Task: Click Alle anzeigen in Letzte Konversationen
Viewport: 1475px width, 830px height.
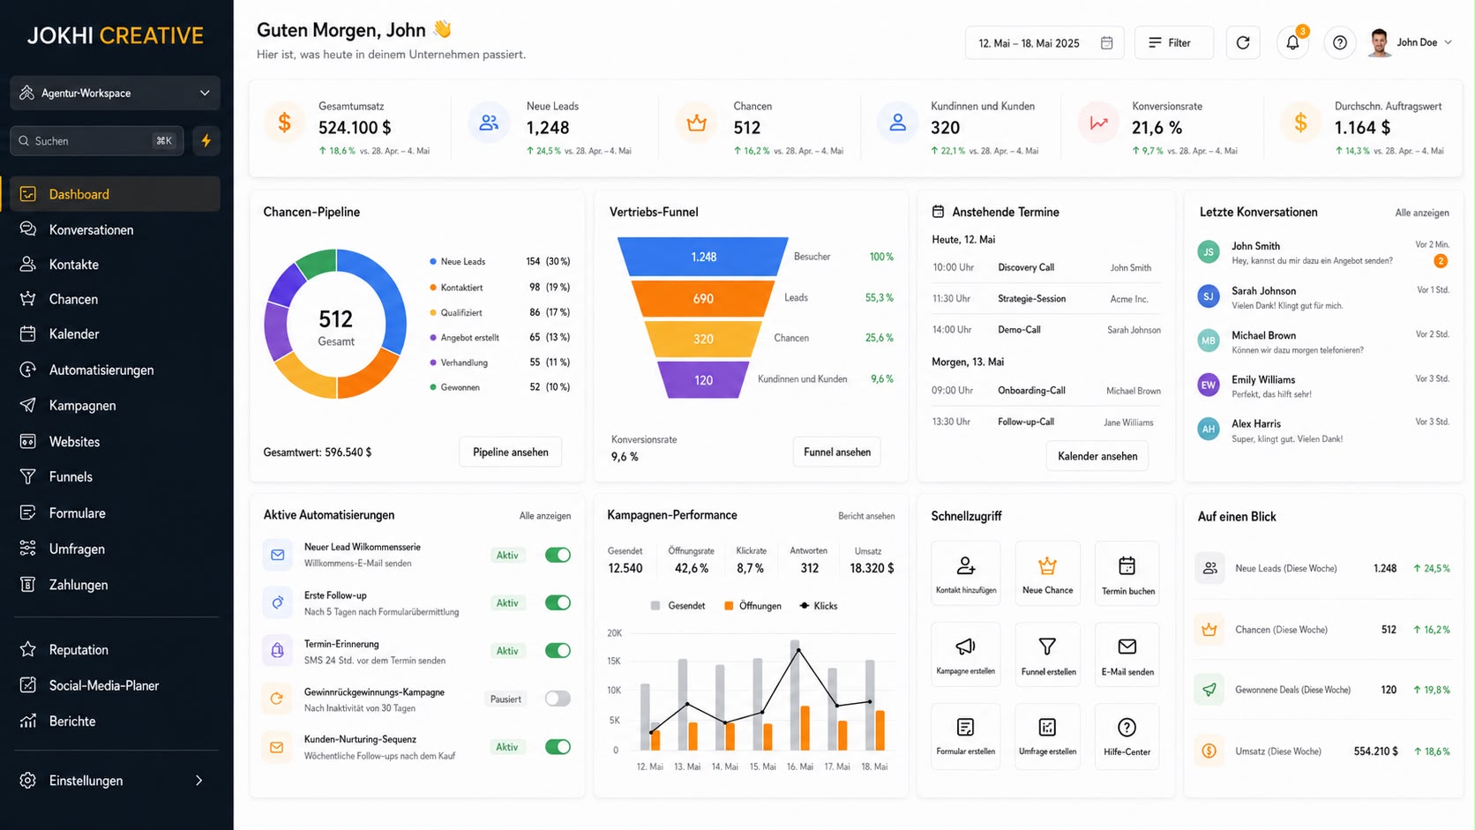Action: 1422,213
